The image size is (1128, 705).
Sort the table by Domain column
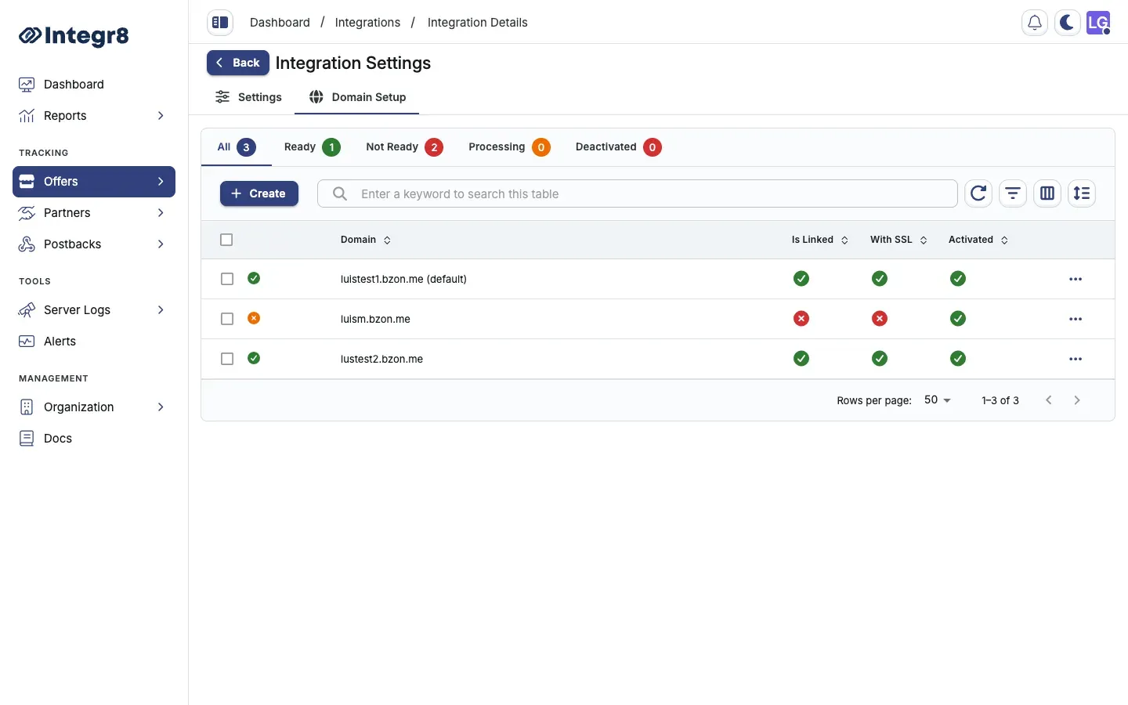coord(366,240)
